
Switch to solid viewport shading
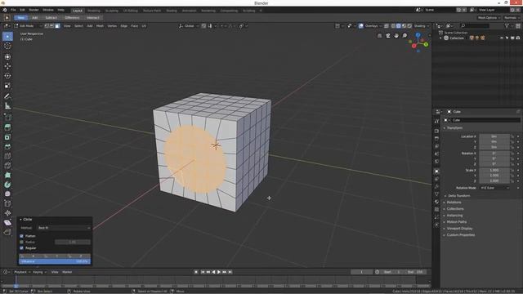click(x=399, y=25)
